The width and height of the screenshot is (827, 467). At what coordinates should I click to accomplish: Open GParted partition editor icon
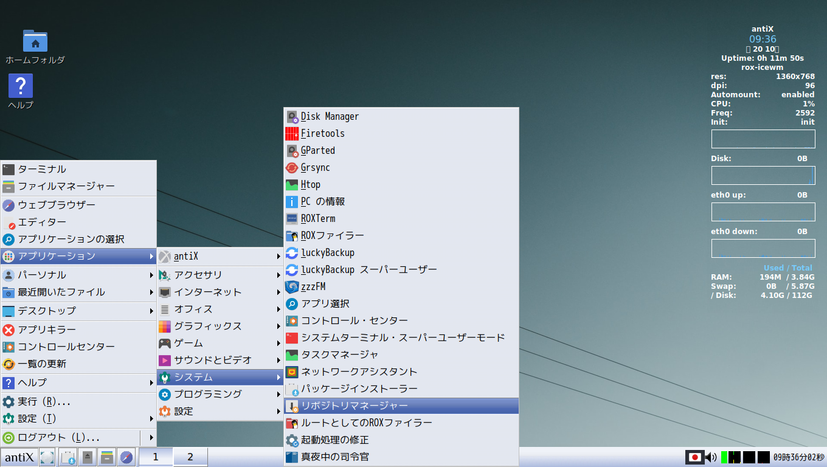coord(292,151)
